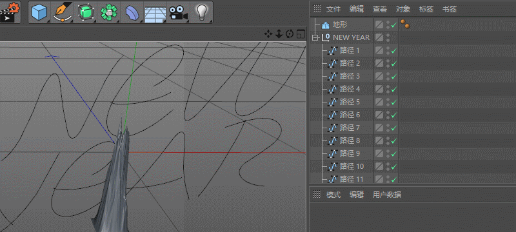The width and height of the screenshot is (516, 232).
Task: Click the viewport rotate camera icon
Action: pyautogui.click(x=290, y=34)
